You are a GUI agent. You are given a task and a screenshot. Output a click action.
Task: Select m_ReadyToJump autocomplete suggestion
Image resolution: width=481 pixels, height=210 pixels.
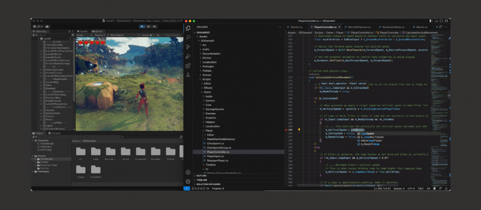coord(398,144)
